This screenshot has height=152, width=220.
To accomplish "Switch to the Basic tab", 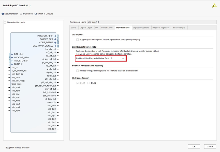I will [74, 28].
